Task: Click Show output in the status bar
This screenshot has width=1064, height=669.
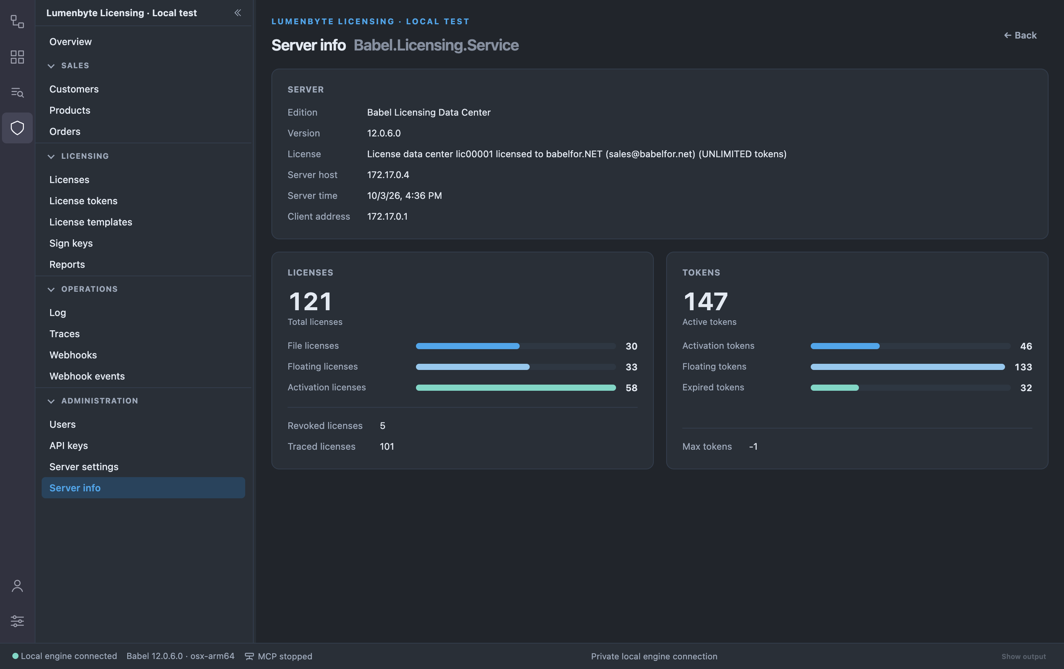Action: [1024, 657]
